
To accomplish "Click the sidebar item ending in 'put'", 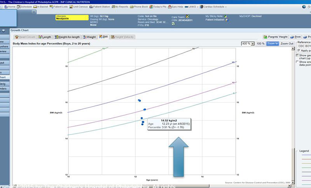I will (x=5, y=63).
